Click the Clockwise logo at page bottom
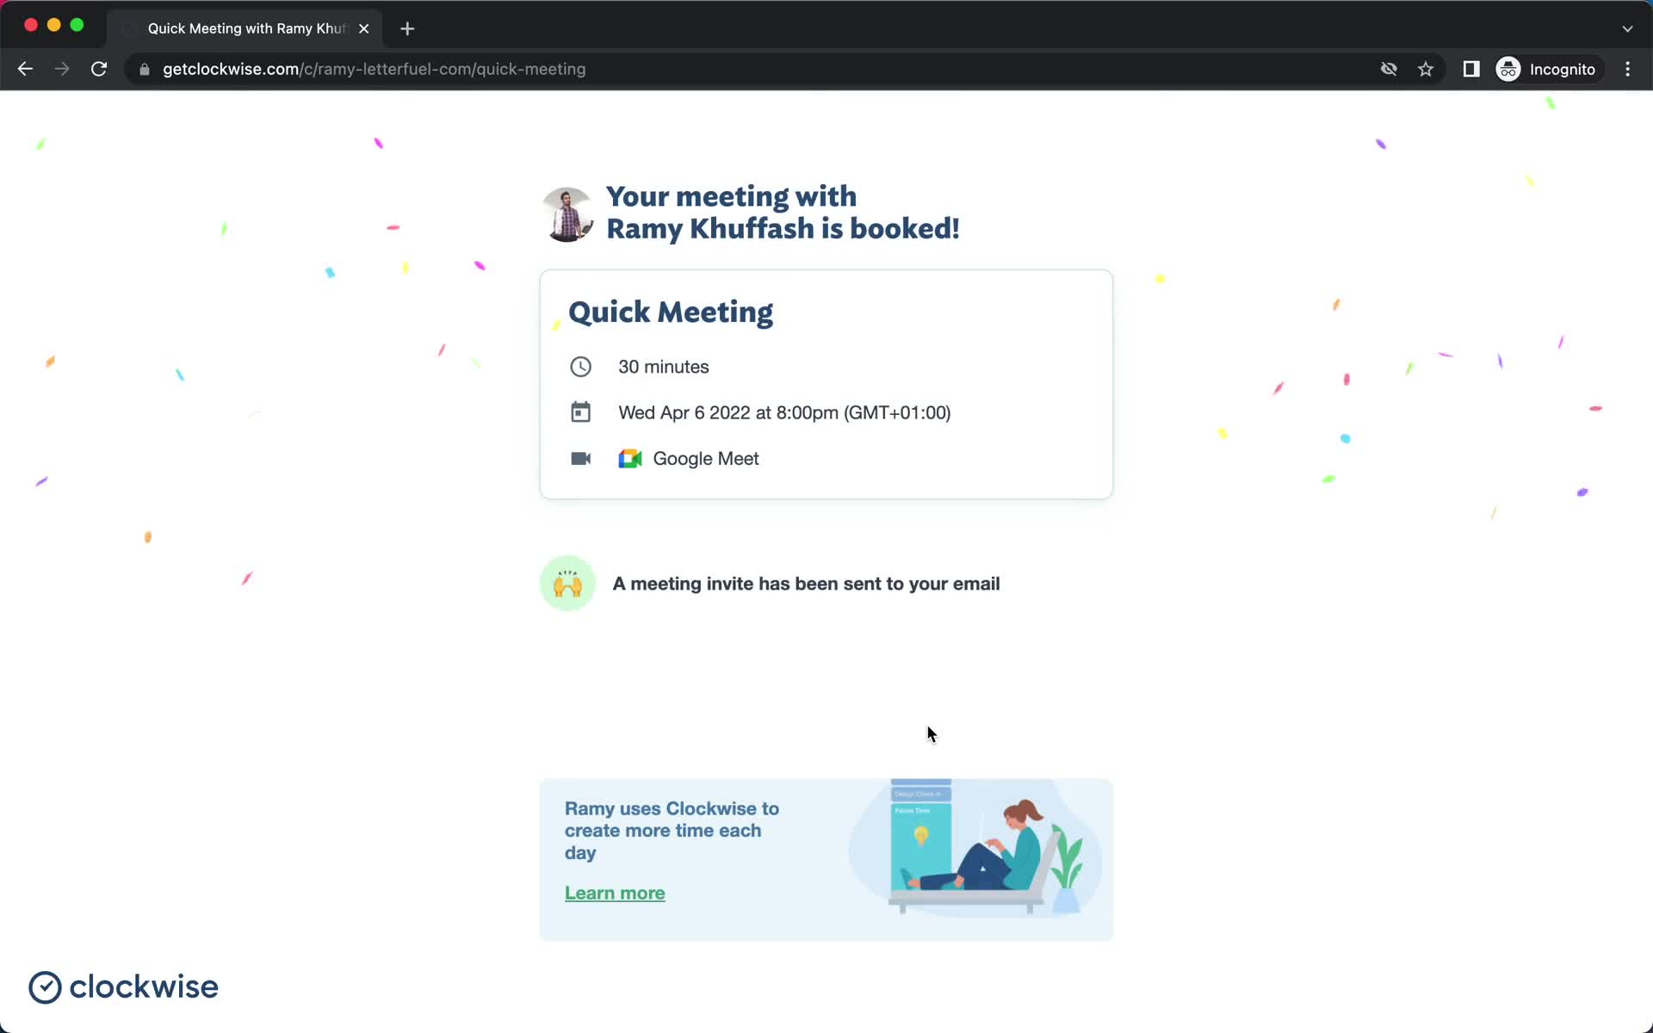Screen dimensions: 1653x1033 [122, 987]
